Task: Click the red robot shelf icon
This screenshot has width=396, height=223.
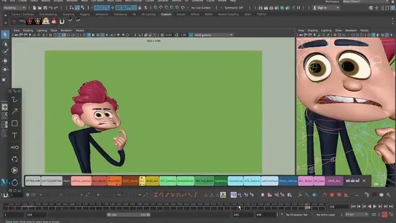Action: [x=30, y=21]
